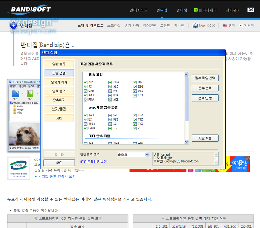
Task: Open the 보기/편집 settings tab
Action: [x=59, y=109]
